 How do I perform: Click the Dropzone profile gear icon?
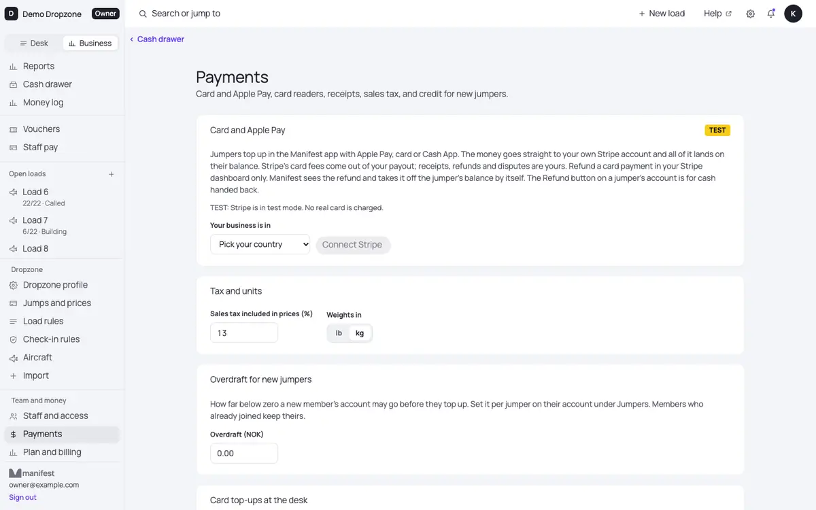click(x=13, y=286)
